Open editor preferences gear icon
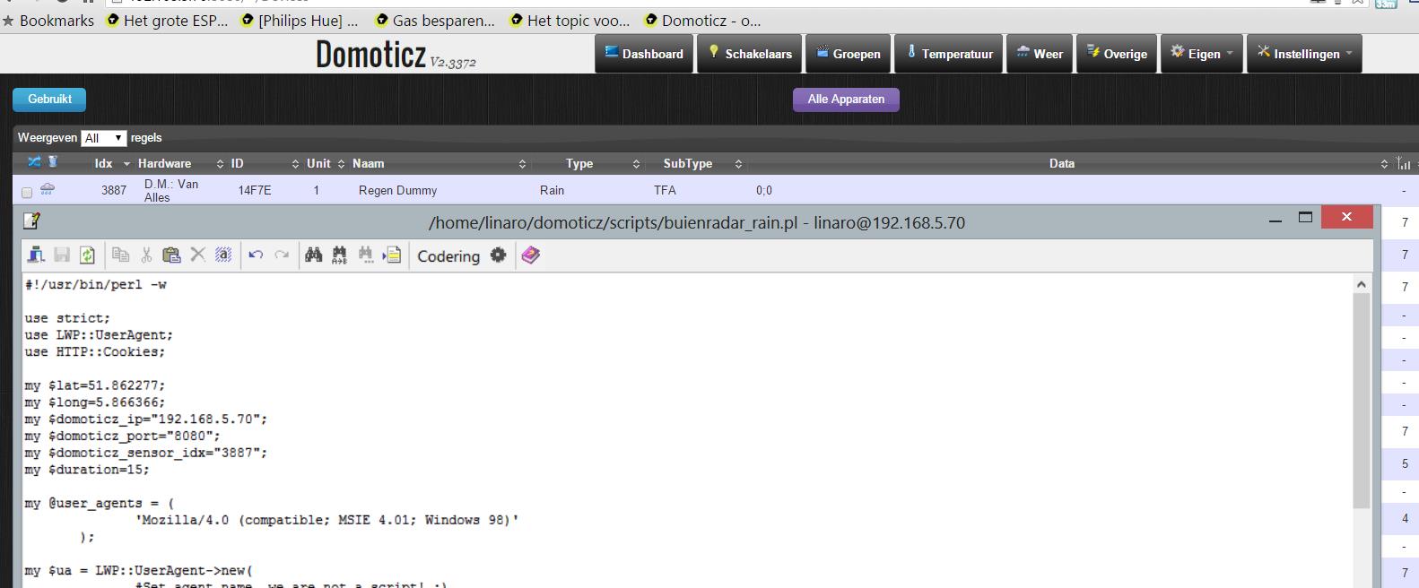The width and height of the screenshot is (1419, 588). tap(499, 255)
